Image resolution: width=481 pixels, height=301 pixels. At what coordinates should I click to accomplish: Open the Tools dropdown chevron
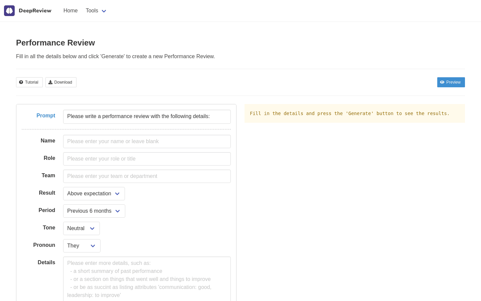(104, 11)
